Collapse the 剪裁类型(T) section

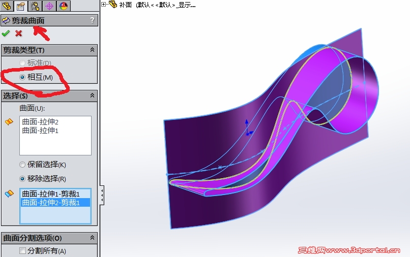click(x=92, y=50)
